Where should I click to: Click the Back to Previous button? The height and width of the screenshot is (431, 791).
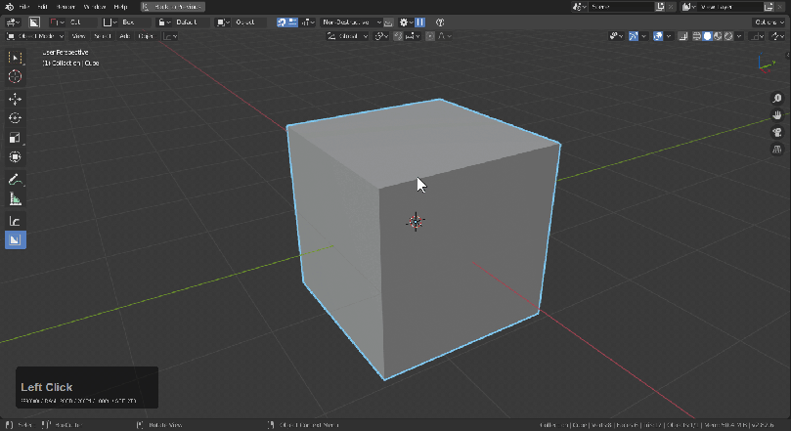tap(172, 7)
